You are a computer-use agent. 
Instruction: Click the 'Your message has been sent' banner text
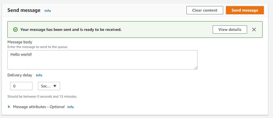tap(71, 29)
